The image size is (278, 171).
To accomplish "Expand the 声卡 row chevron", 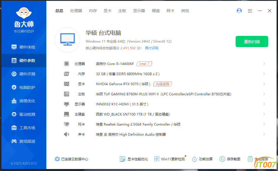I will point(264,134).
